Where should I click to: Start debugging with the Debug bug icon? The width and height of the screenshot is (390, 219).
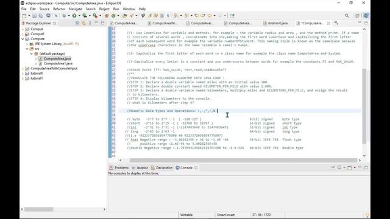click(x=64, y=16)
